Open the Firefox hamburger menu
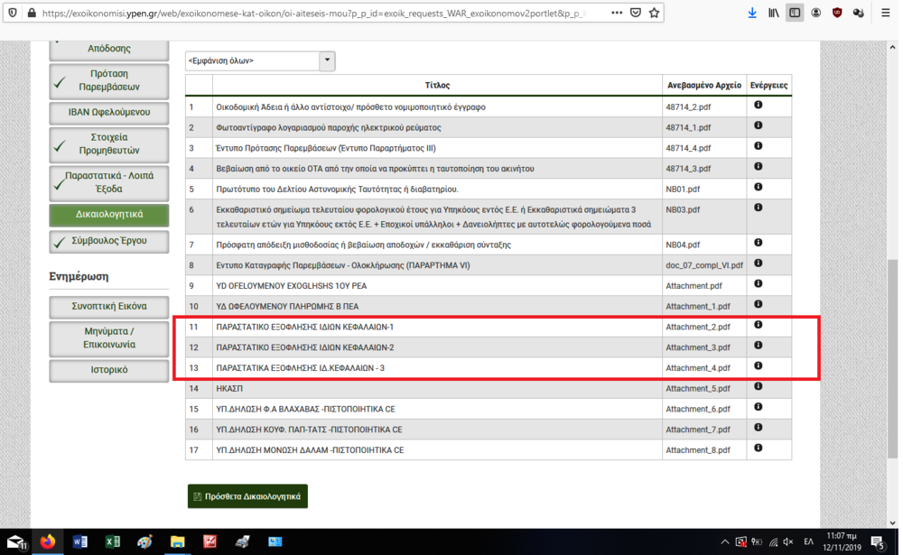The width and height of the screenshot is (903, 555). point(885,14)
